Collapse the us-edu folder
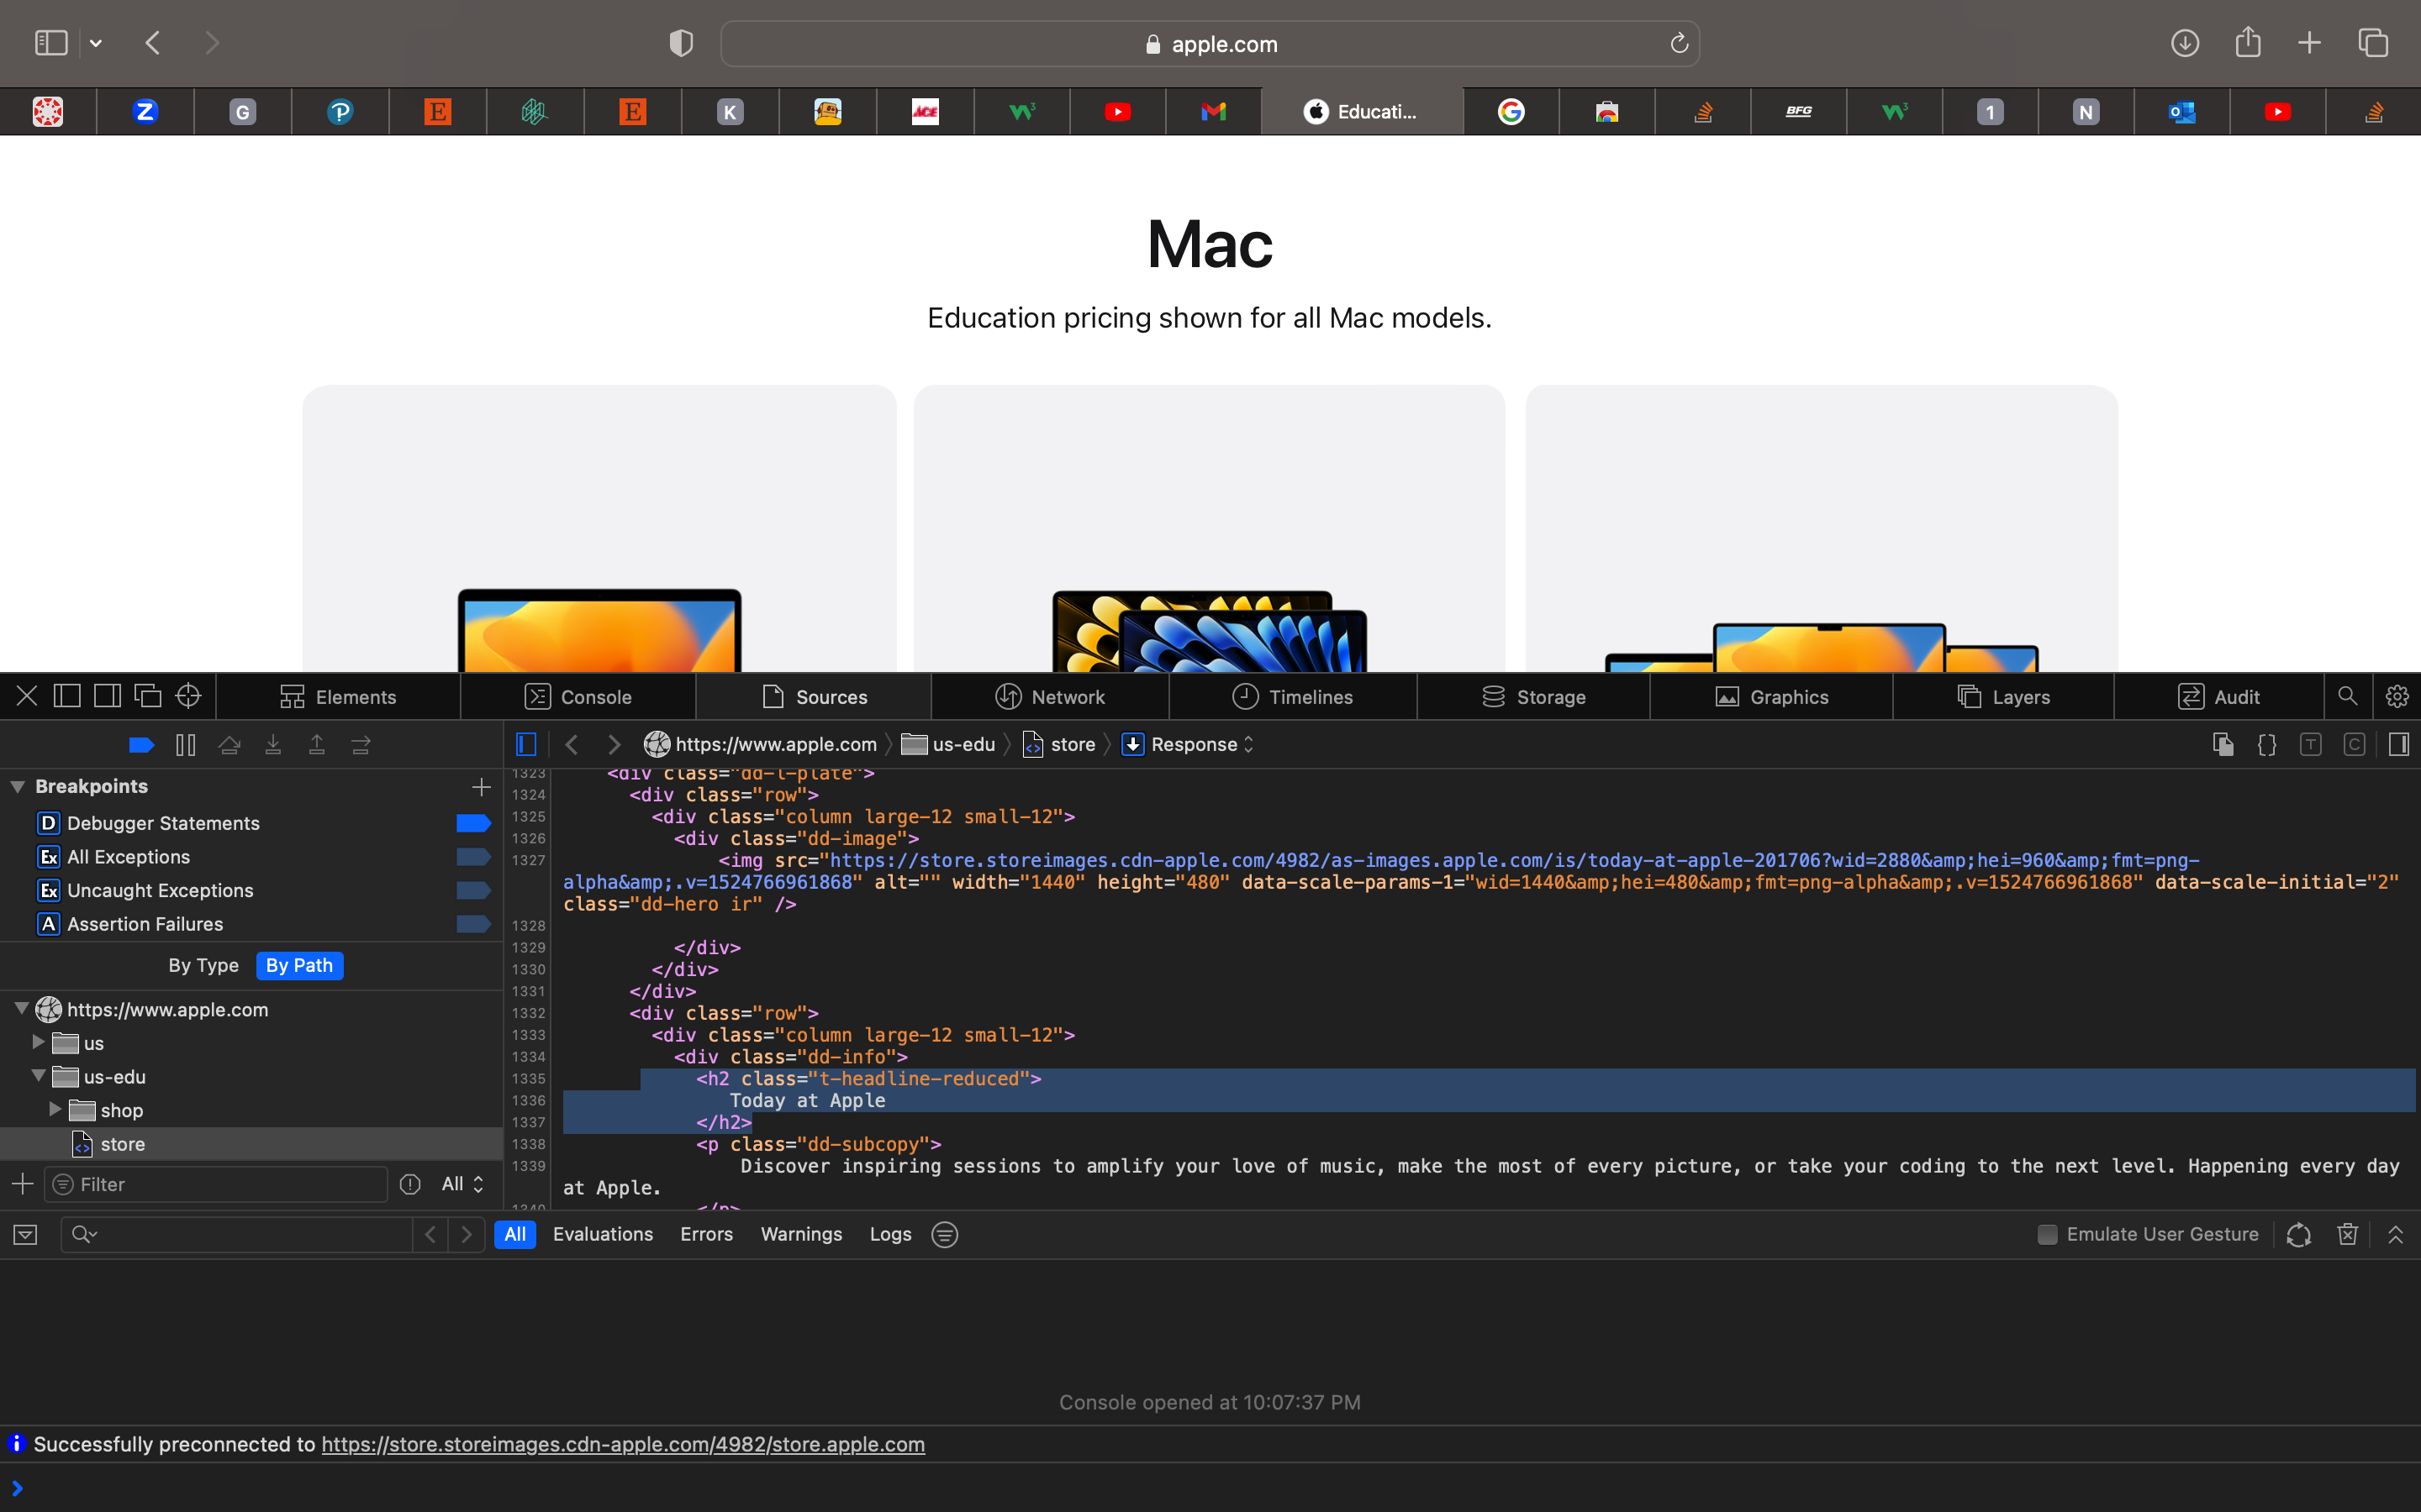Screen dimensions: 2421x1512 (x=38, y=1076)
